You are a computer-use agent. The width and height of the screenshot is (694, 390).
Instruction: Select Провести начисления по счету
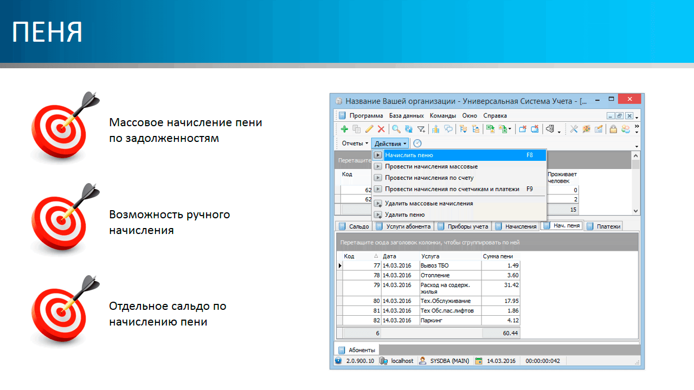[x=459, y=178]
